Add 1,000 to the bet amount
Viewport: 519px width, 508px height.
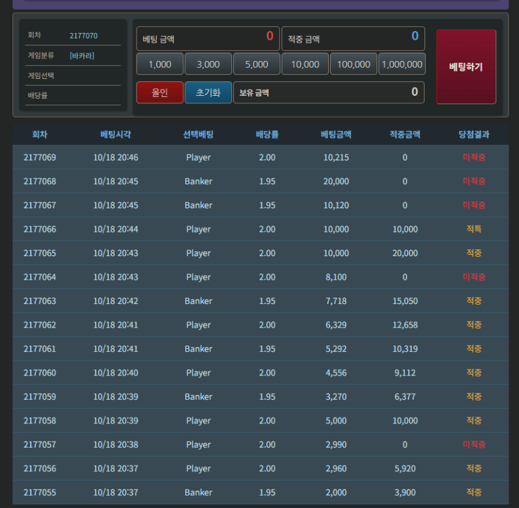160,64
